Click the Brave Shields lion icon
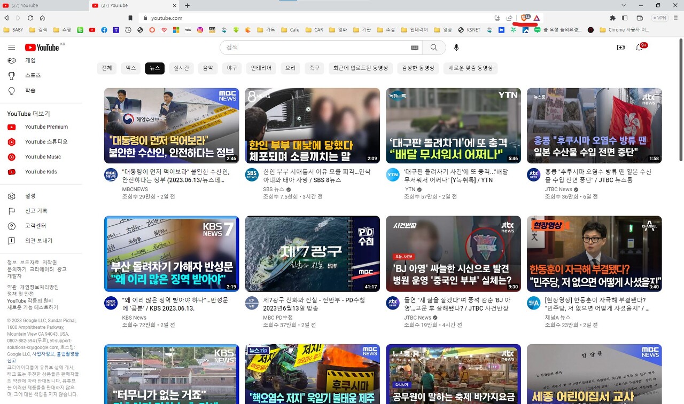The width and height of the screenshot is (684, 404). click(524, 18)
